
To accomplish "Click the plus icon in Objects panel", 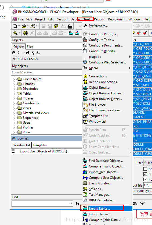I will click(18, 53).
